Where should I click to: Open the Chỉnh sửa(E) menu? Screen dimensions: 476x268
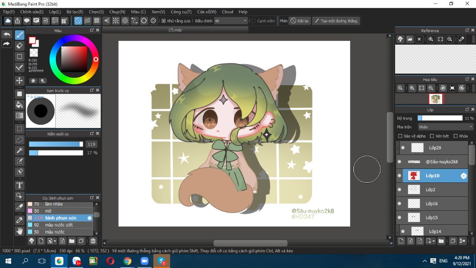32,12
